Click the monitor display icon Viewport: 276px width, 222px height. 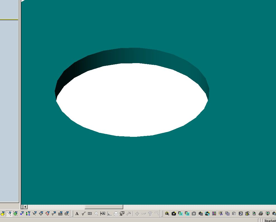coord(268,214)
